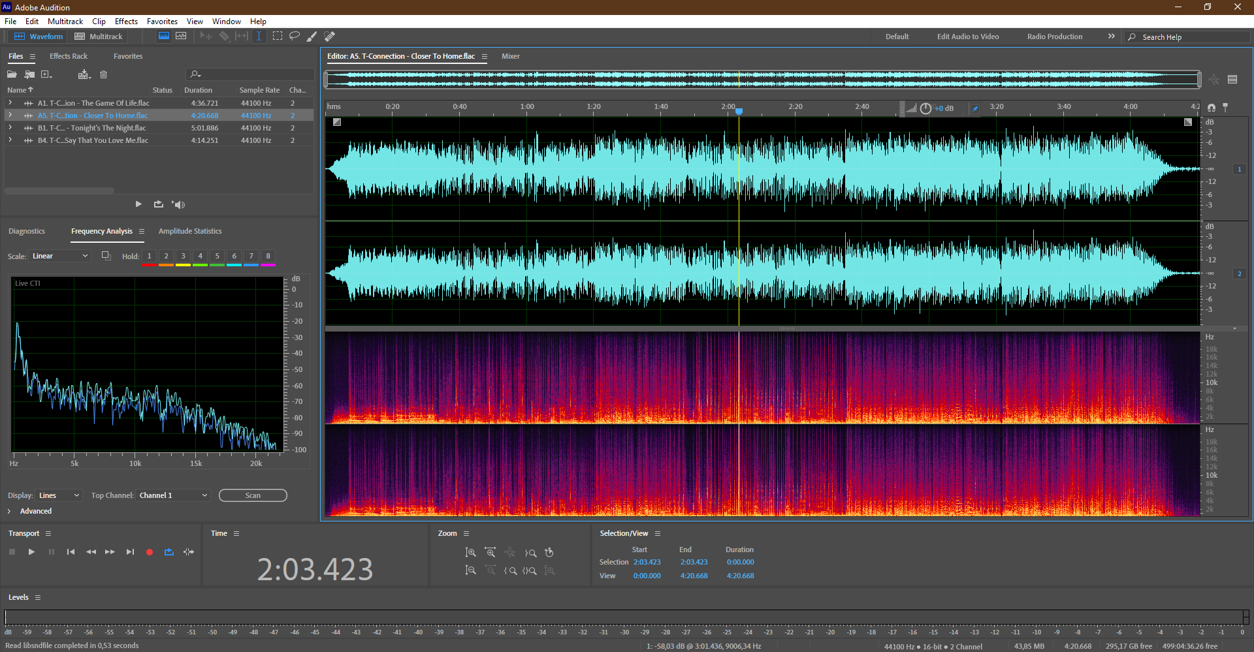Expand A1. The Game Of Life file row
Image resolution: width=1254 pixels, height=652 pixels.
10,103
